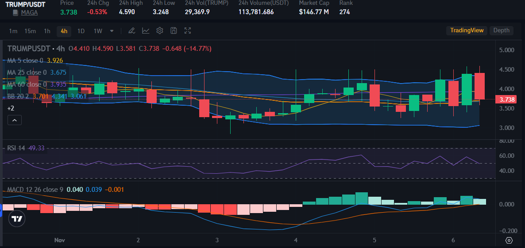
Task: Expand more timeframes dropdown arrow
Action: [112, 31]
